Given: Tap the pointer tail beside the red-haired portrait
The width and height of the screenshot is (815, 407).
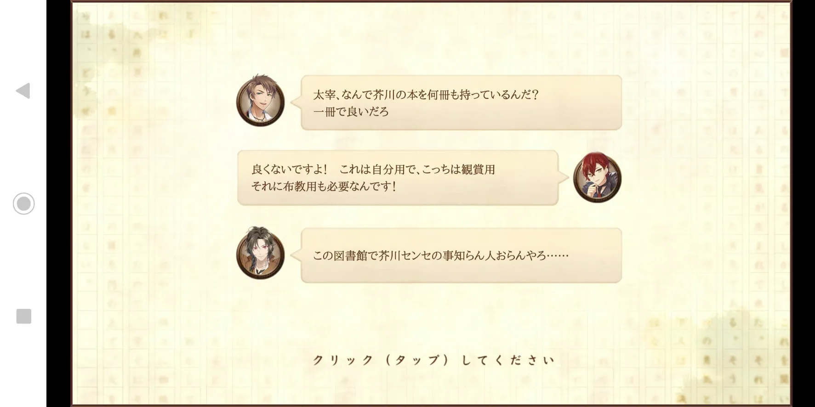Looking at the screenshot, I should 563,178.
